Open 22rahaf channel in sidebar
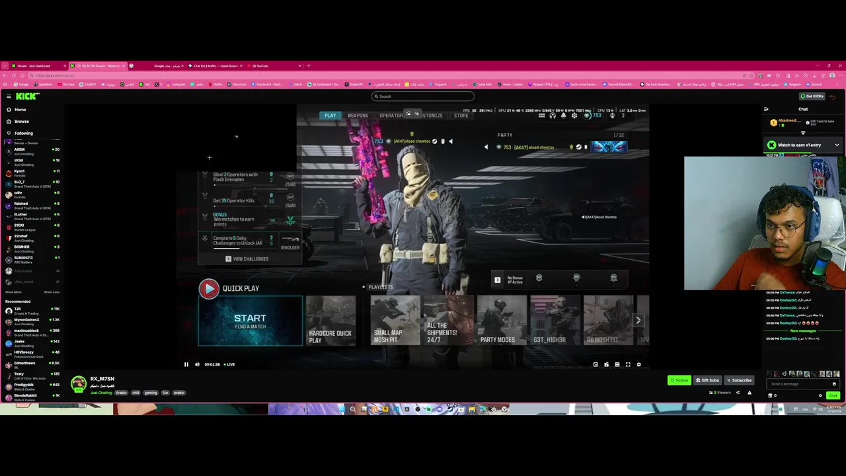 click(x=32, y=237)
